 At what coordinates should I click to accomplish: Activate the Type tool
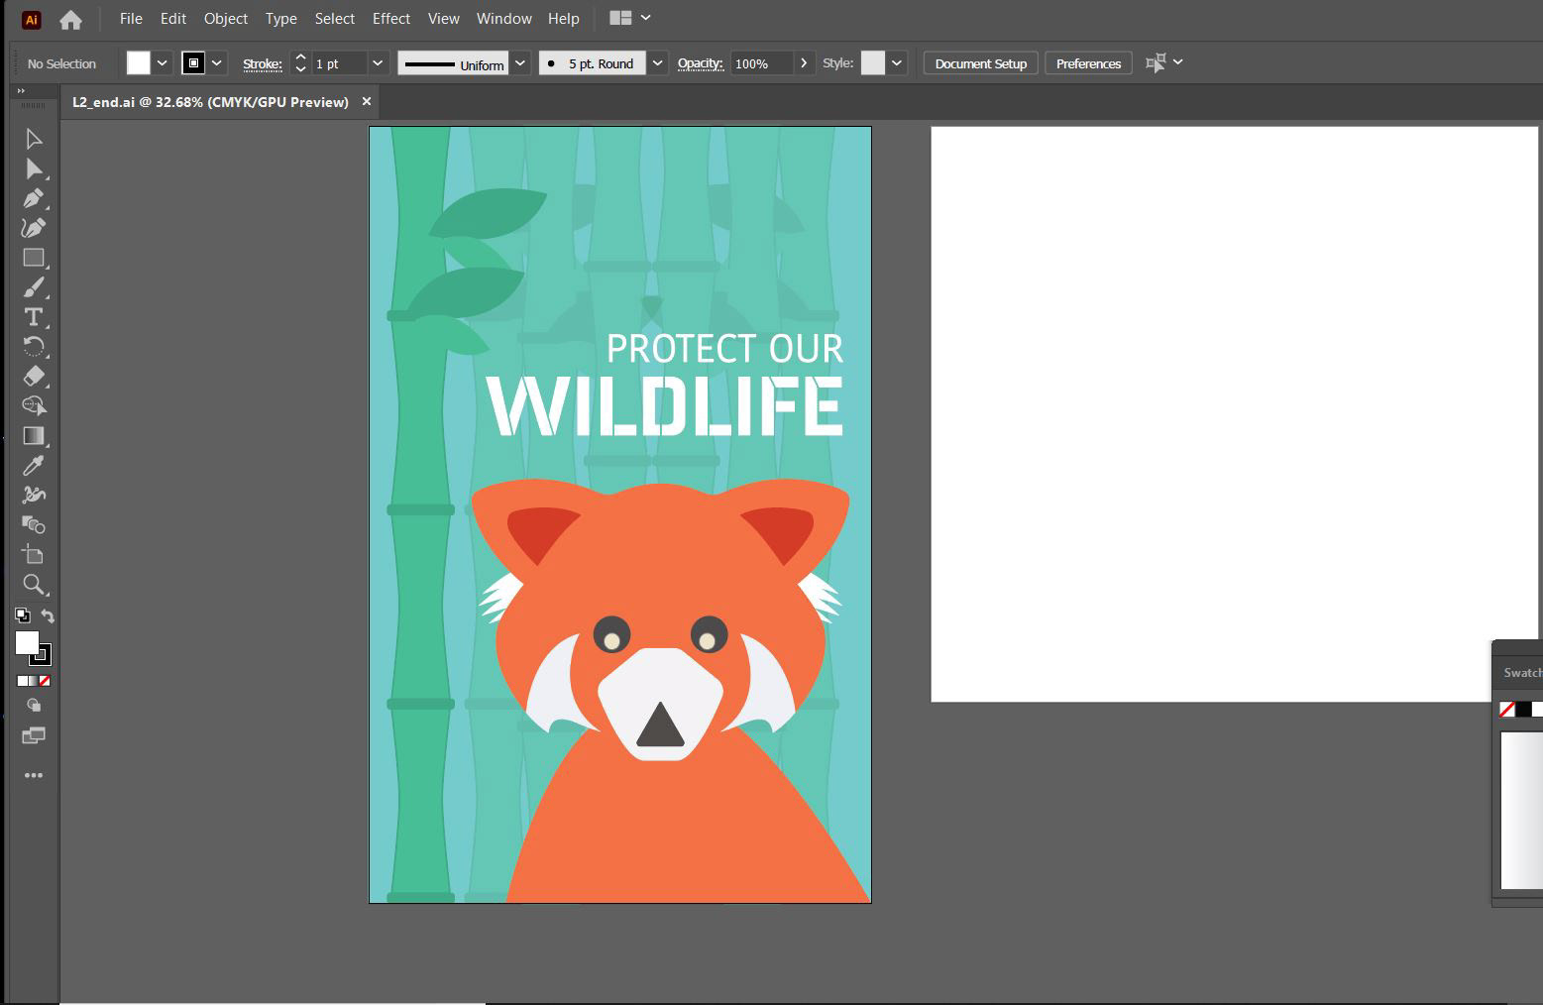click(x=34, y=317)
